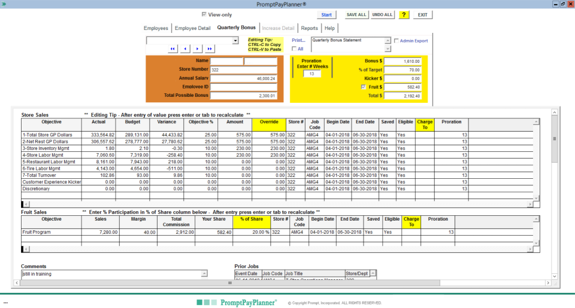
Task: Open the Employee Detail tab
Action: click(x=192, y=28)
